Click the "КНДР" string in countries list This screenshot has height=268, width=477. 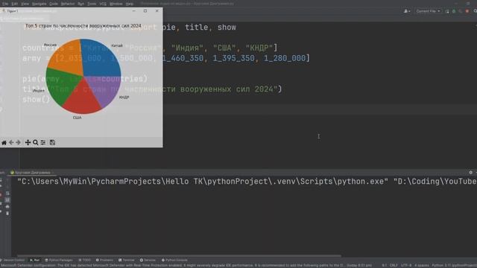point(259,48)
